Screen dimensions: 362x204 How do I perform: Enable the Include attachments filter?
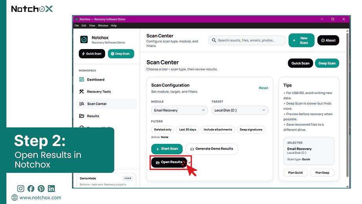(x=218, y=130)
